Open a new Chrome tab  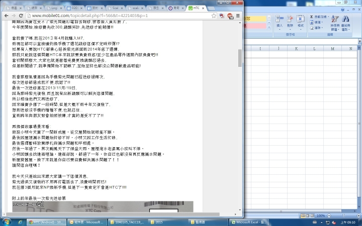tap(211, 9)
